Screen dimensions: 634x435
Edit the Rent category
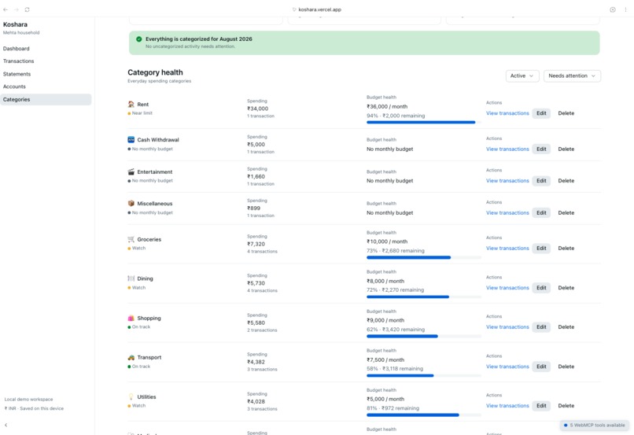pyautogui.click(x=541, y=113)
